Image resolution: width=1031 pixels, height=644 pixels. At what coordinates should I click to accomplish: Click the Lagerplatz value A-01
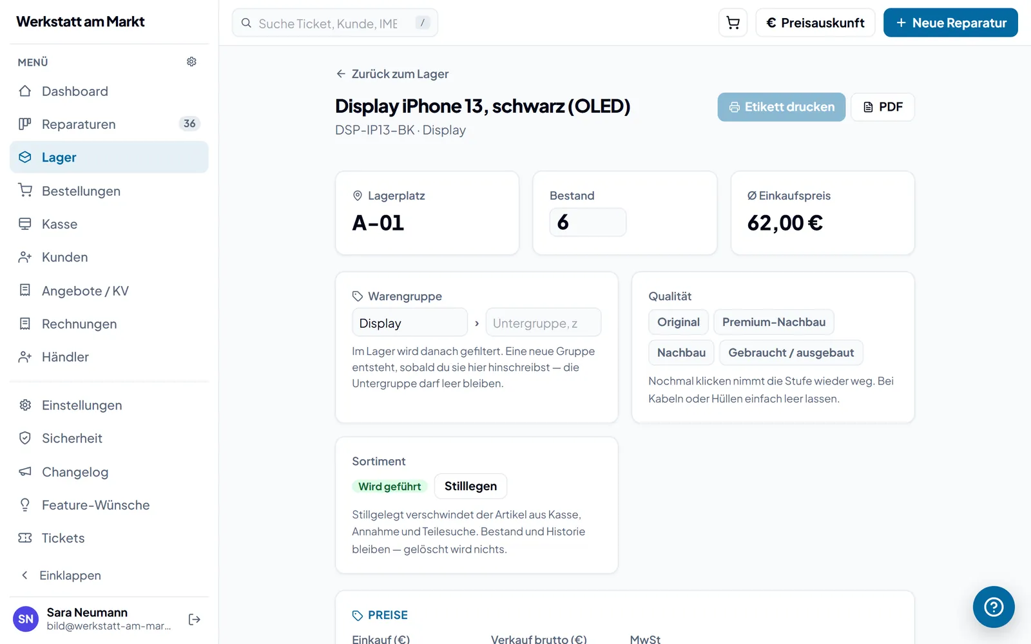click(x=378, y=223)
